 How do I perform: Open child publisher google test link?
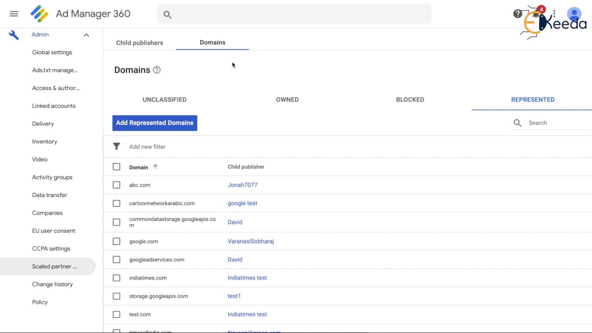(x=242, y=203)
